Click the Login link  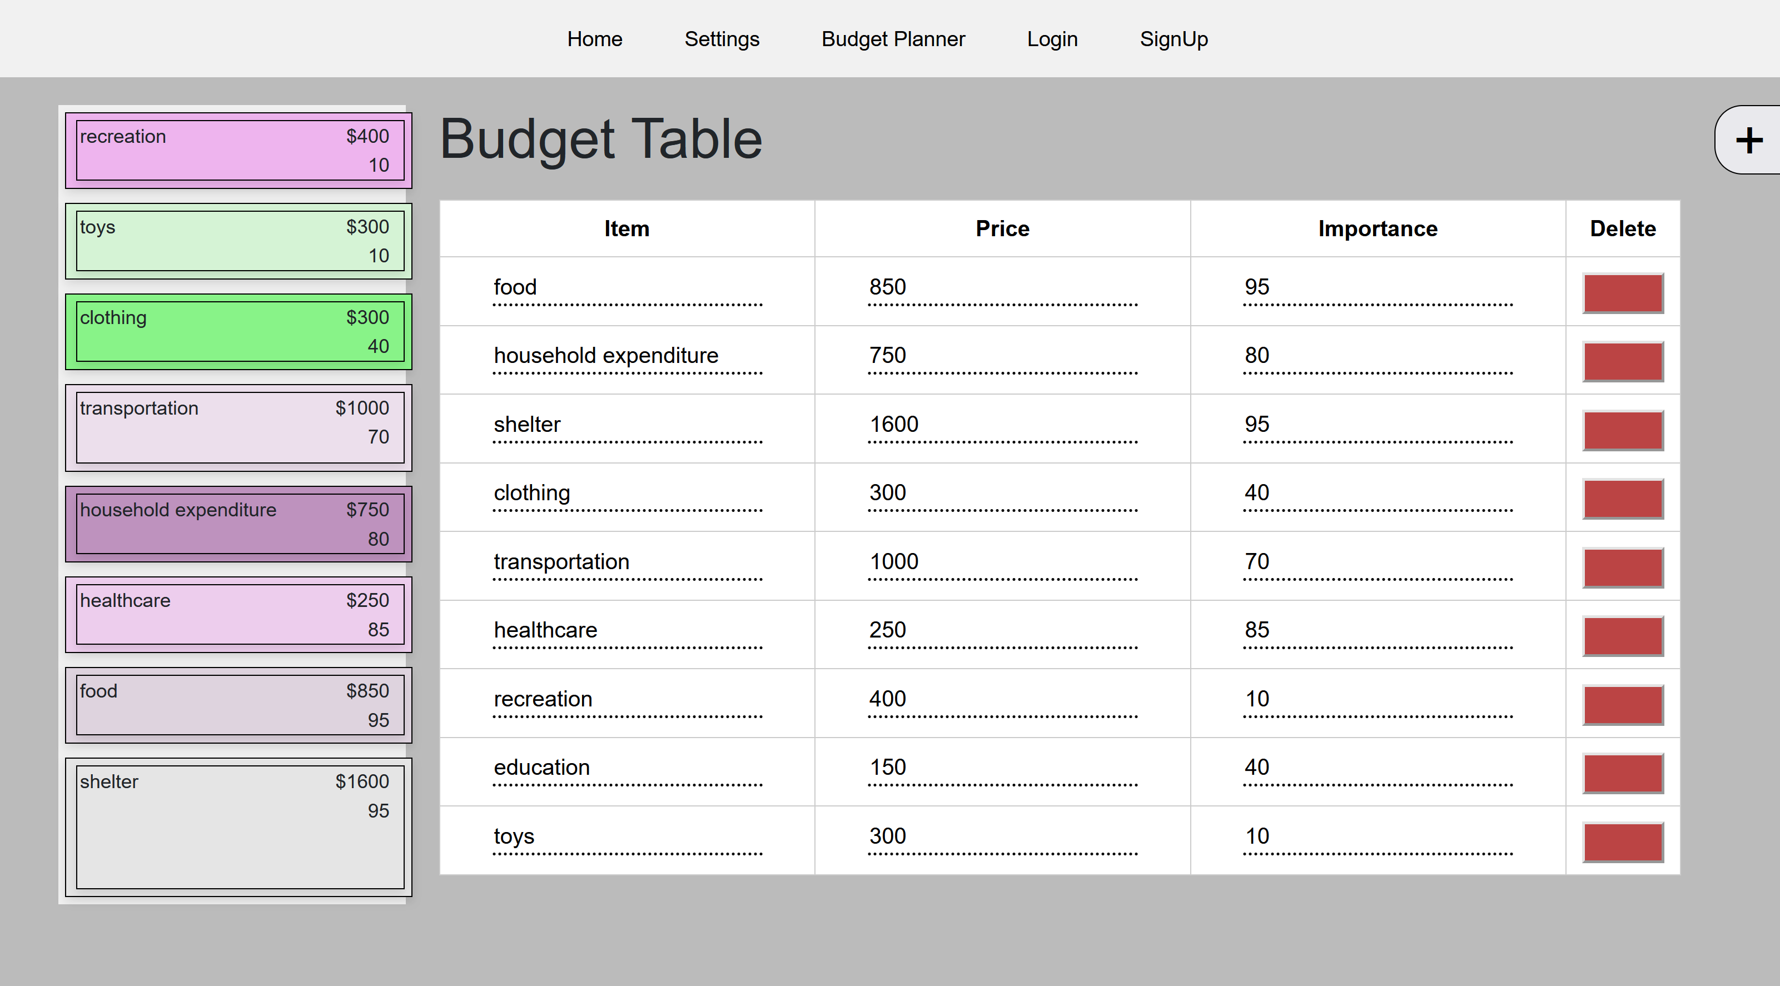coord(1052,39)
